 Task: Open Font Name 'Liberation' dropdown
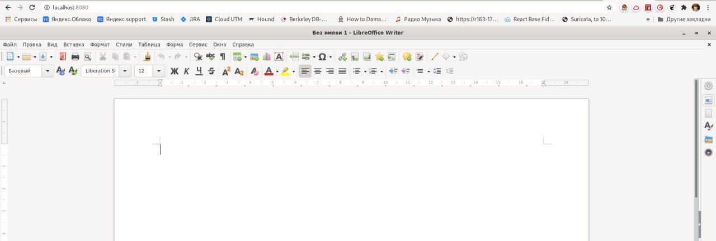pos(125,71)
